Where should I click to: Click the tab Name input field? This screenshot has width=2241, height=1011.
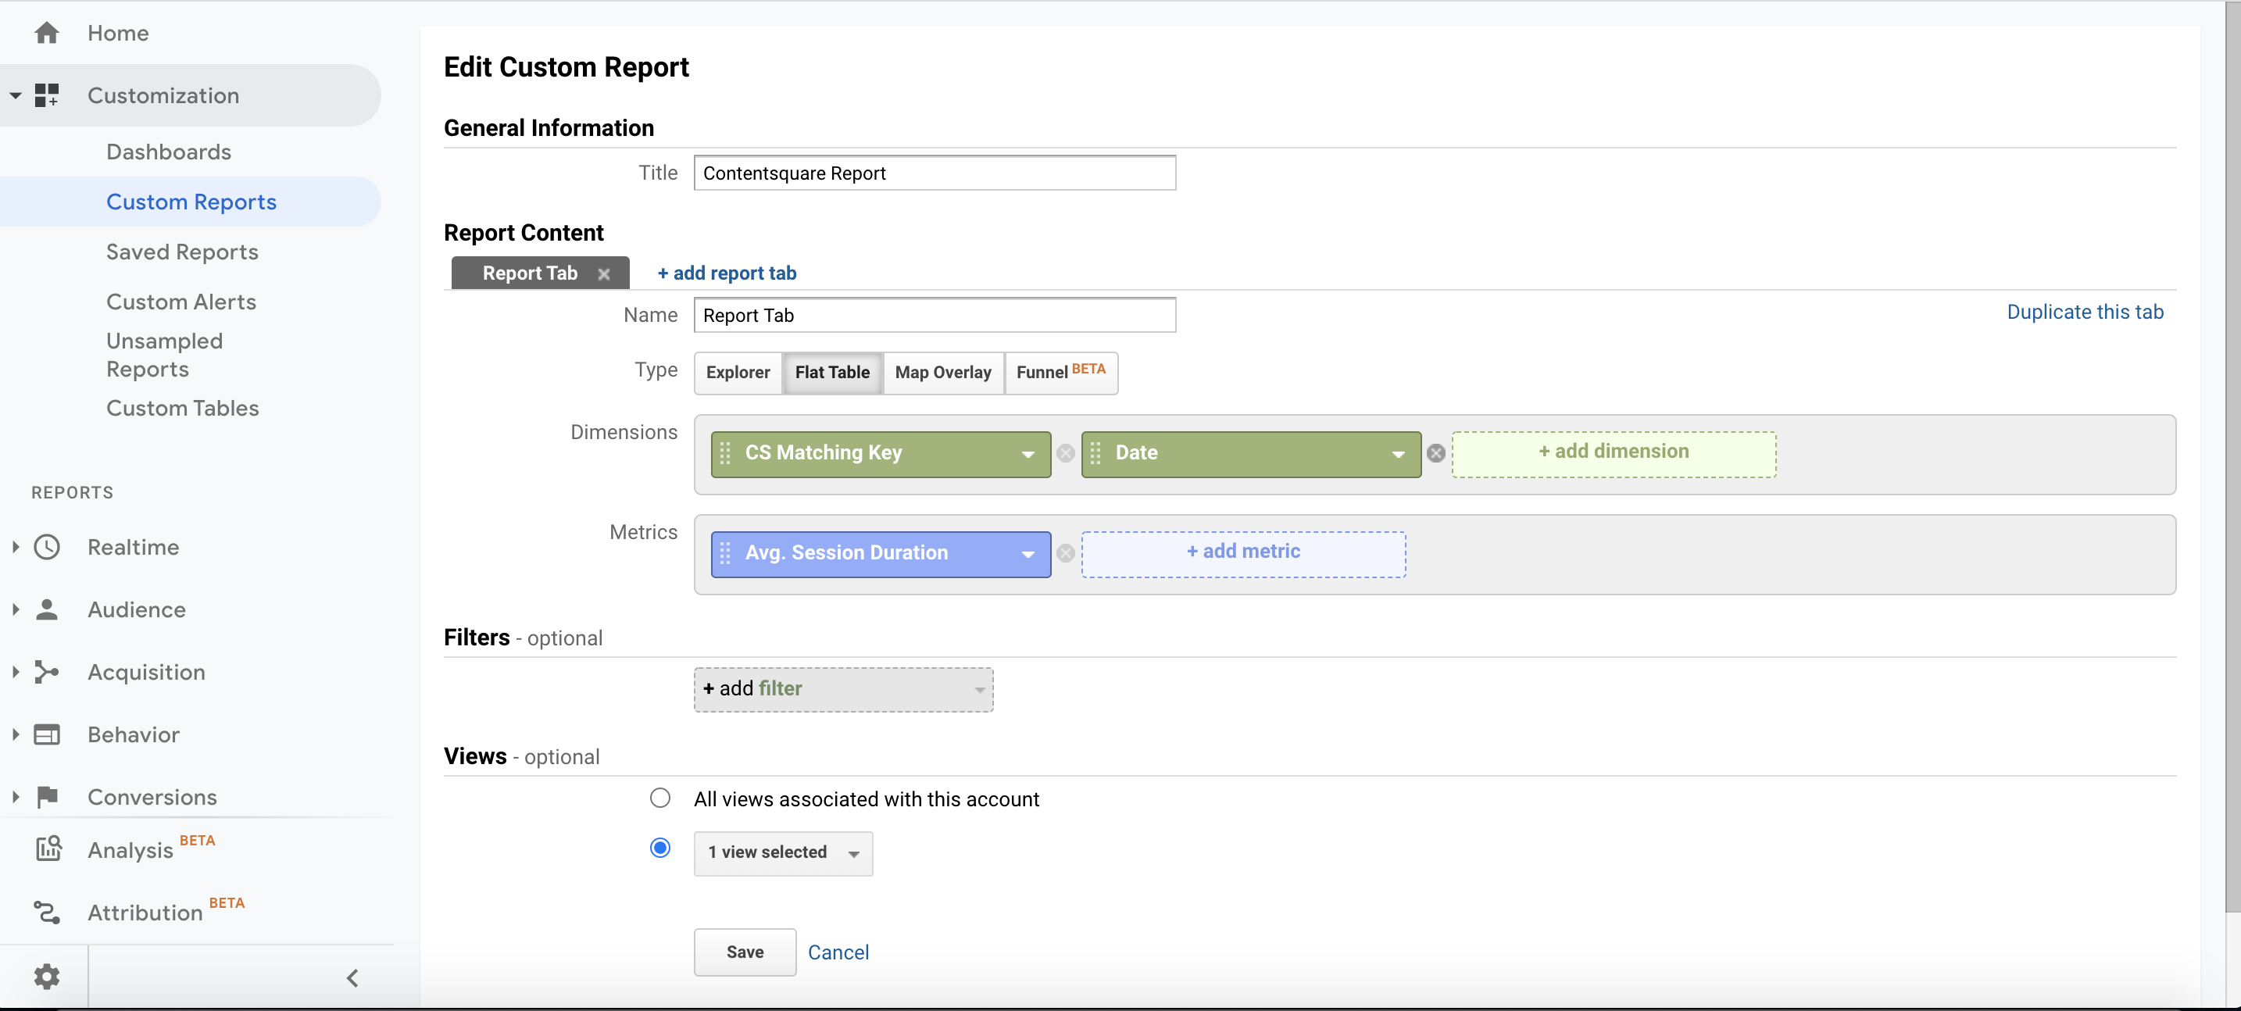(935, 315)
